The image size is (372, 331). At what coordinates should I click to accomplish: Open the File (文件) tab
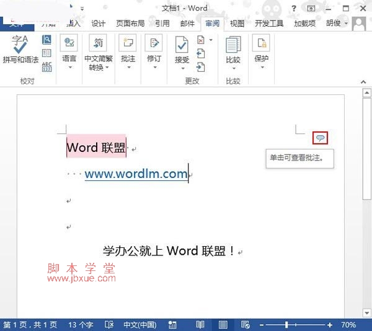pos(17,24)
